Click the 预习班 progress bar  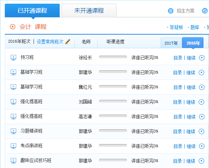[x=113, y=57]
